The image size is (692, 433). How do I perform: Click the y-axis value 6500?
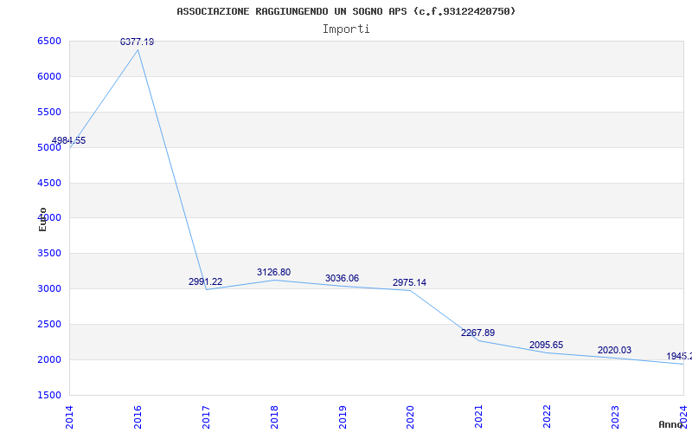click(49, 41)
